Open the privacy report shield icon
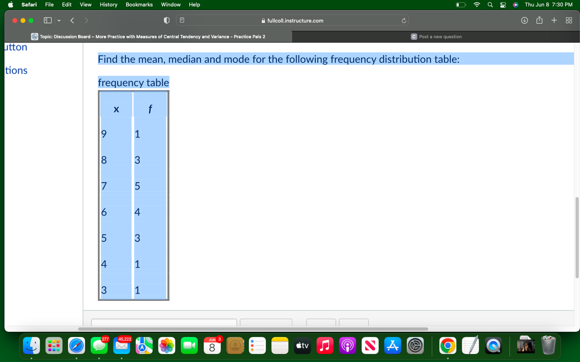This screenshot has height=362, width=580. point(166,20)
